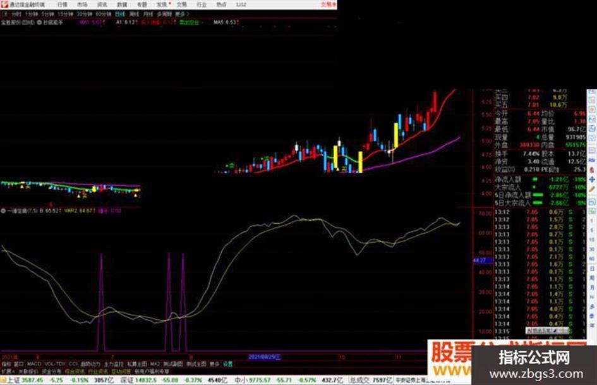The width and height of the screenshot is (597, 385).
Task: Open the 数据 menu
Action: pos(122,4)
